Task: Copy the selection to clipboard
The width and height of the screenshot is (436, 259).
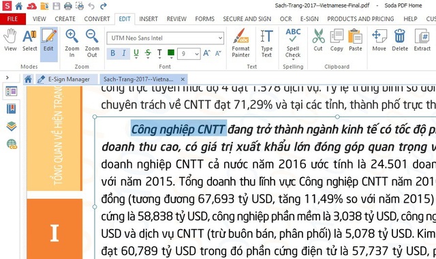Action: pos(337,40)
